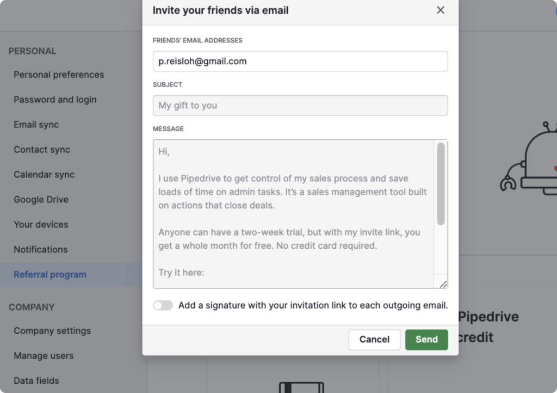This screenshot has width=557, height=393.
Task: Select Calendar sync in sidebar
Action: click(x=44, y=175)
